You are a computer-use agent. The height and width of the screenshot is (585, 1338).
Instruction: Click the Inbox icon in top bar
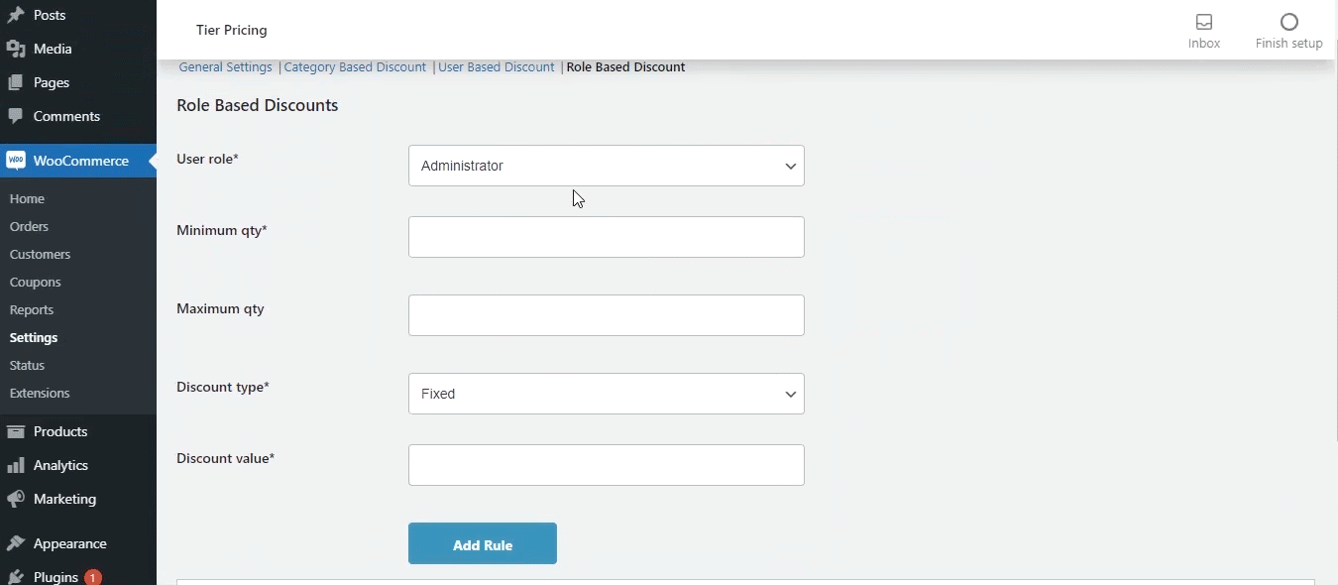tap(1204, 22)
